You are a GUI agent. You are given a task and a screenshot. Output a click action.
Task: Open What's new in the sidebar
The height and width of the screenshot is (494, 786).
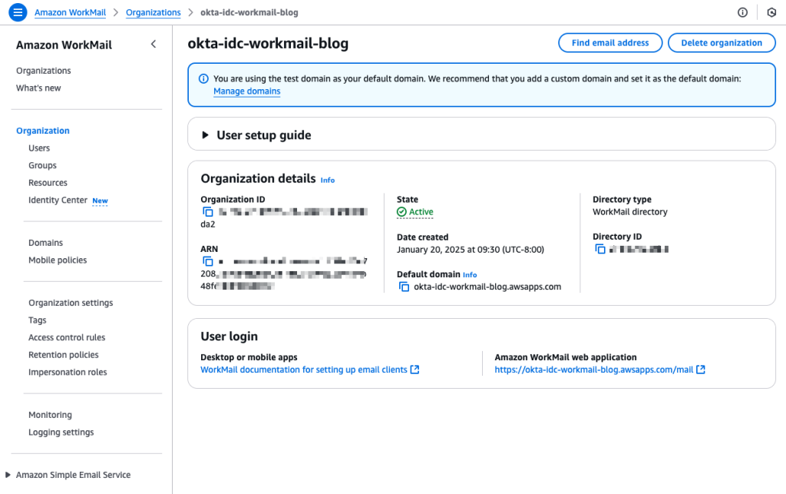click(38, 88)
